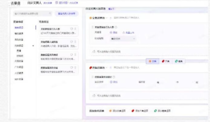Focus the tag search input field

pos(32,14)
